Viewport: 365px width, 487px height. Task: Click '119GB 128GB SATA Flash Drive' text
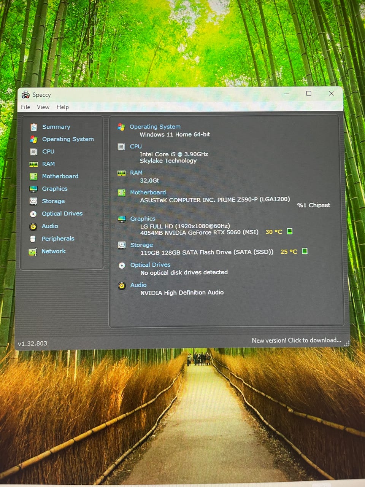pyautogui.click(x=186, y=252)
